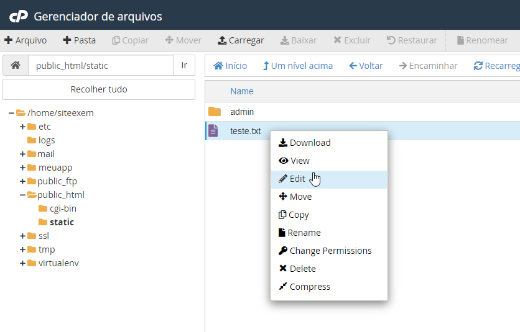Click Voltar to go back

pyautogui.click(x=366, y=66)
